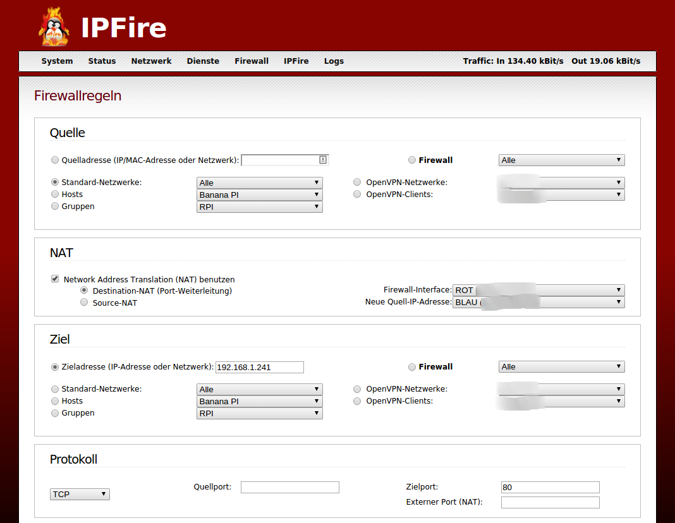This screenshot has height=523, width=675.
Task: Click the IPFire title text
Action: (124, 28)
